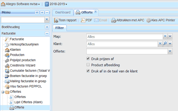Click Afdrukken met APC
Viewport: 178px width, 111px height.
click(x=128, y=20)
